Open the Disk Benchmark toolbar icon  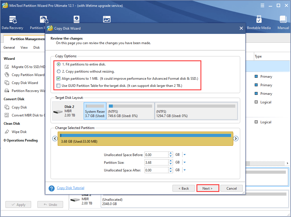(x=77, y=19)
